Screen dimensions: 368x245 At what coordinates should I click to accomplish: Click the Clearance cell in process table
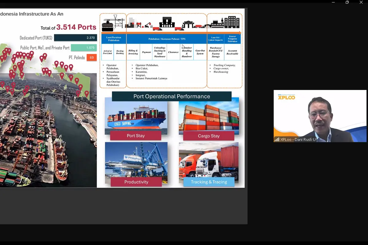coord(173,52)
